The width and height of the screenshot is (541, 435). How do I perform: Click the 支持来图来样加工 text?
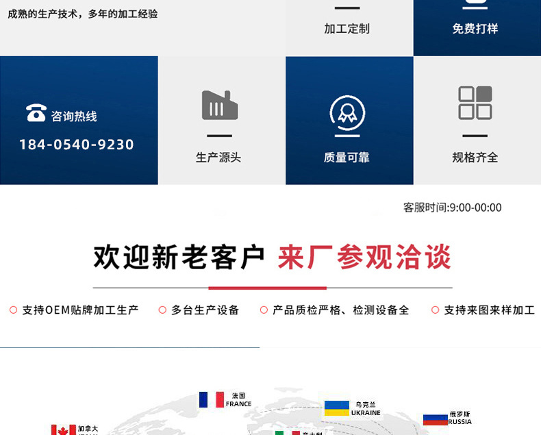point(489,310)
